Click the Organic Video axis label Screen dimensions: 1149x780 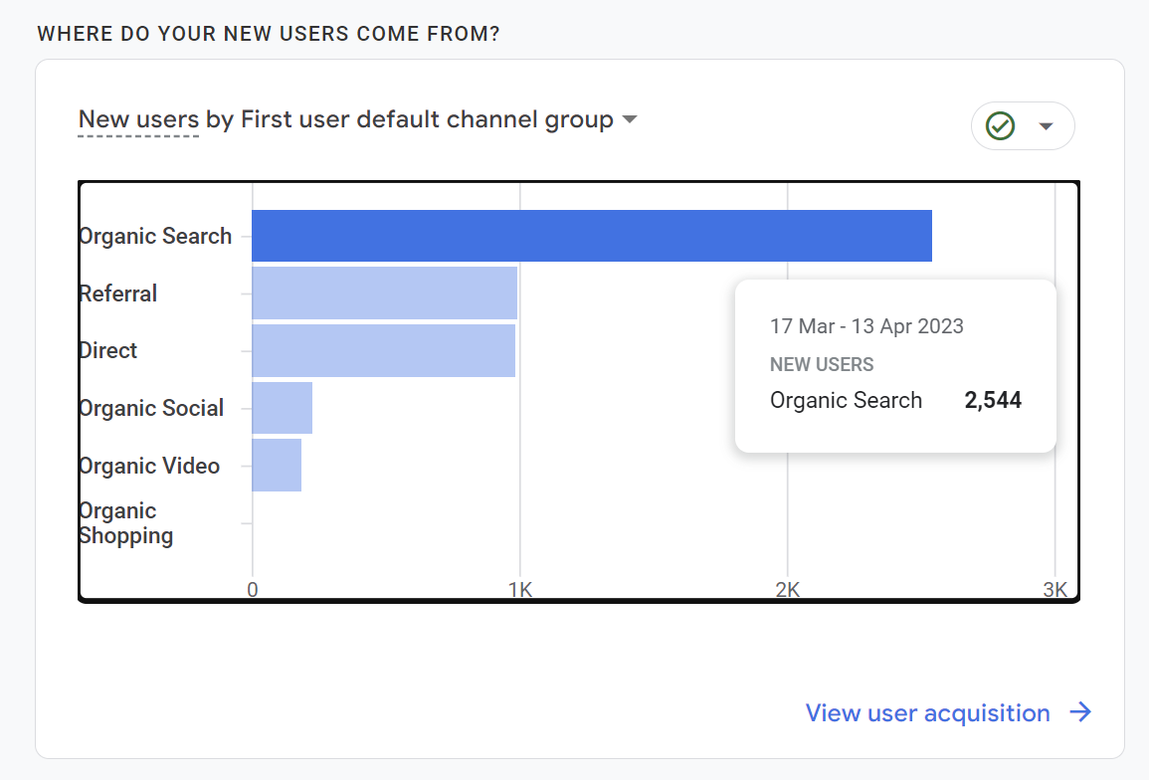pos(149,466)
